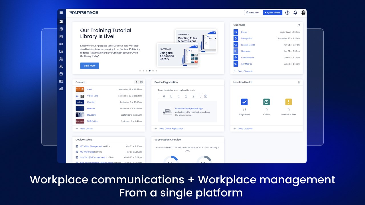Select the sixth carousel dot
Image resolution: width=365 pixels, height=205 pixels.
[x=156, y=71]
